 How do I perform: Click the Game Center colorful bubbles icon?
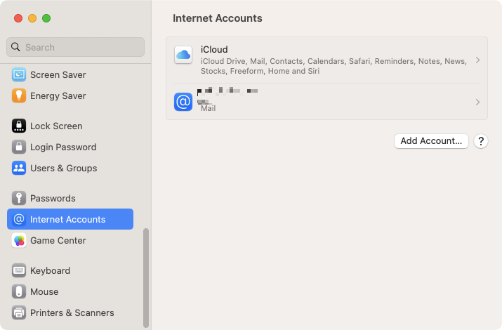click(19, 240)
